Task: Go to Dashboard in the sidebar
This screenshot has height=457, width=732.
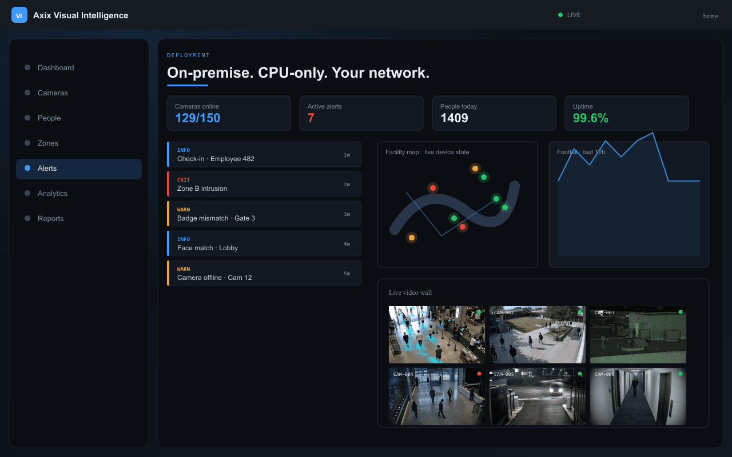Action: click(x=79, y=67)
